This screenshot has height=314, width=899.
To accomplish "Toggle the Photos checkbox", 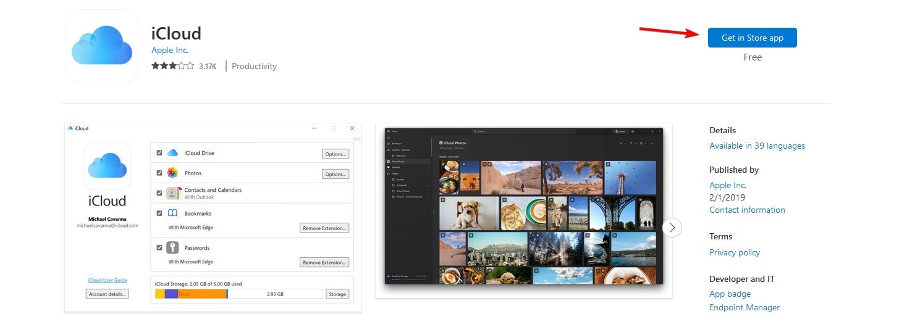I will [159, 173].
